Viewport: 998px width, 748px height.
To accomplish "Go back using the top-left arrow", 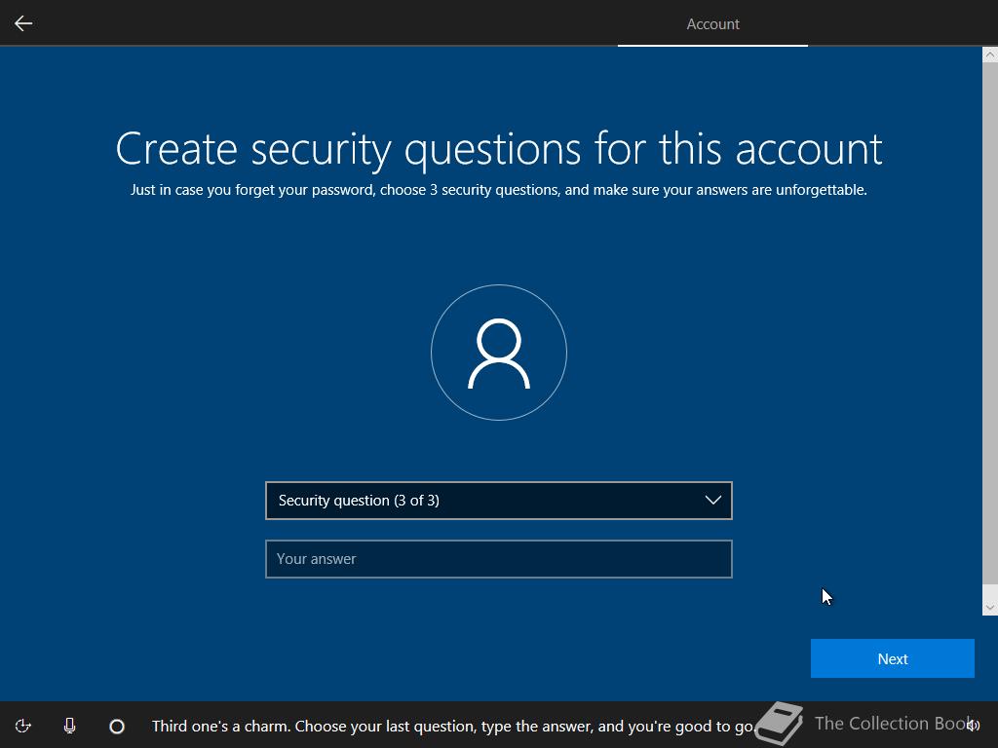I will point(23,23).
